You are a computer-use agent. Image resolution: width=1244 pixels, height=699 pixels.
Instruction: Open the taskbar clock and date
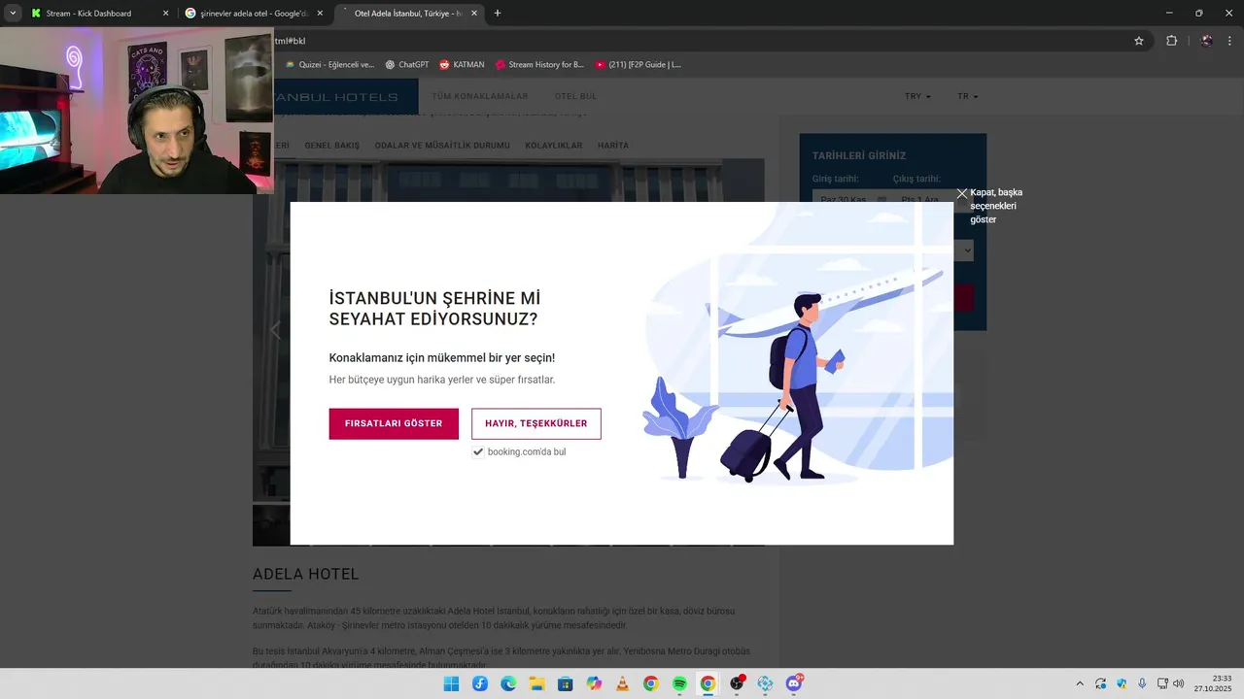(x=1213, y=683)
